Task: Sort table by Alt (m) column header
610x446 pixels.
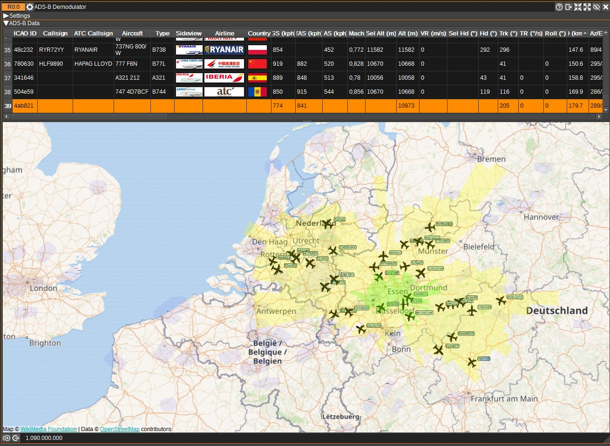Action: (407, 34)
